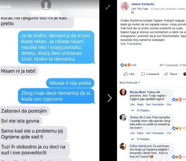Go to next photo using right chevron
186x161 pixels.
click(x=110, y=98)
